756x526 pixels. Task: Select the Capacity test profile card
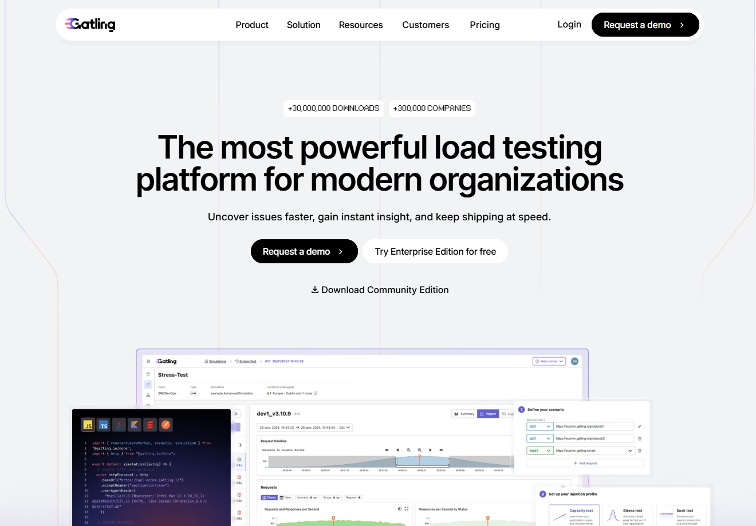[574, 515]
